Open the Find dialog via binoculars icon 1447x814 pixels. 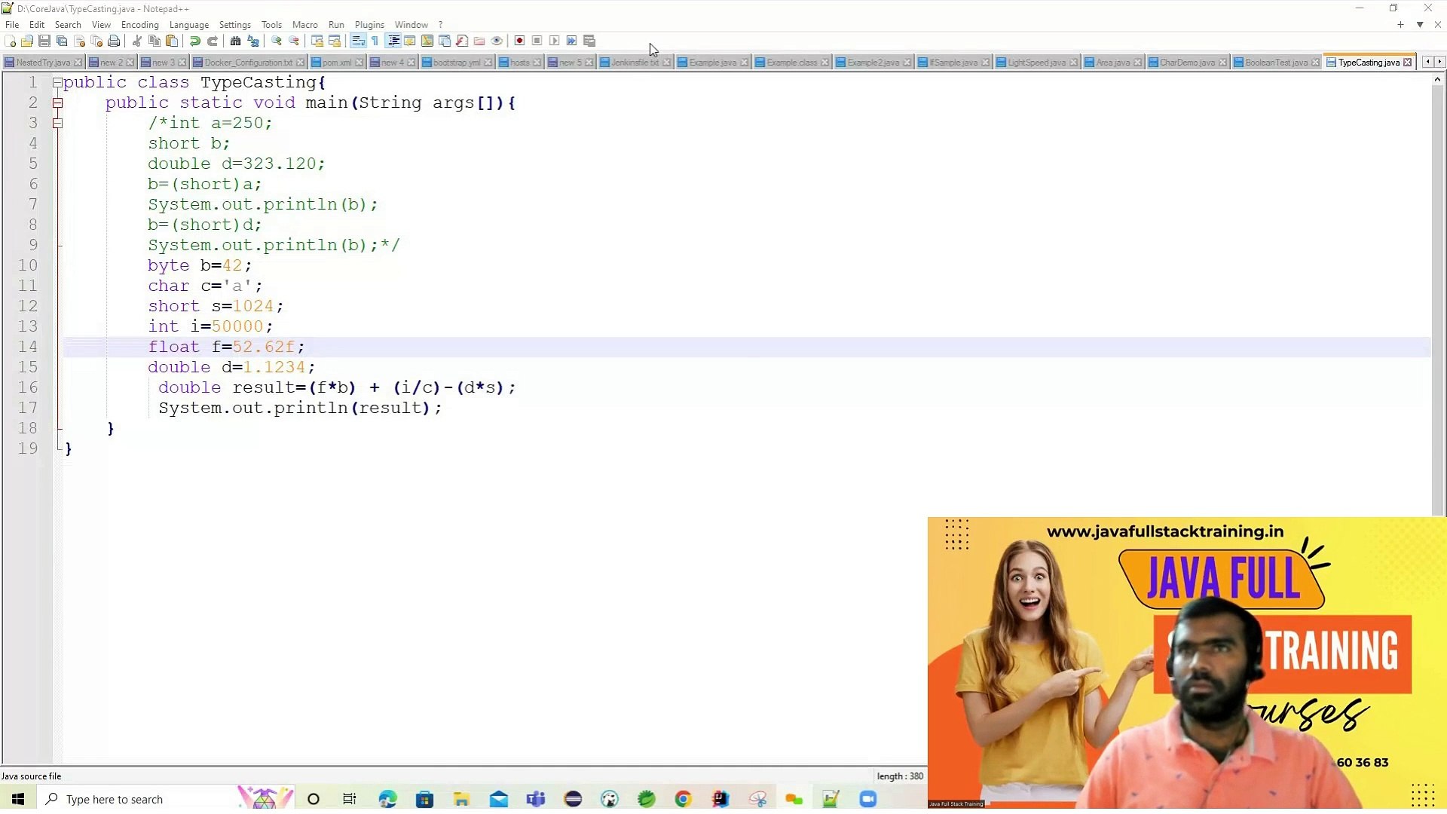234,41
